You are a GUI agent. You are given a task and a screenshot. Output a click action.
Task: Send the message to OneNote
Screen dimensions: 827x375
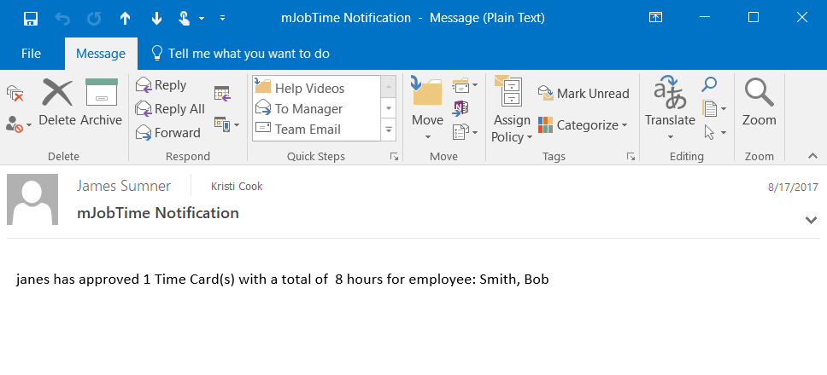click(461, 108)
